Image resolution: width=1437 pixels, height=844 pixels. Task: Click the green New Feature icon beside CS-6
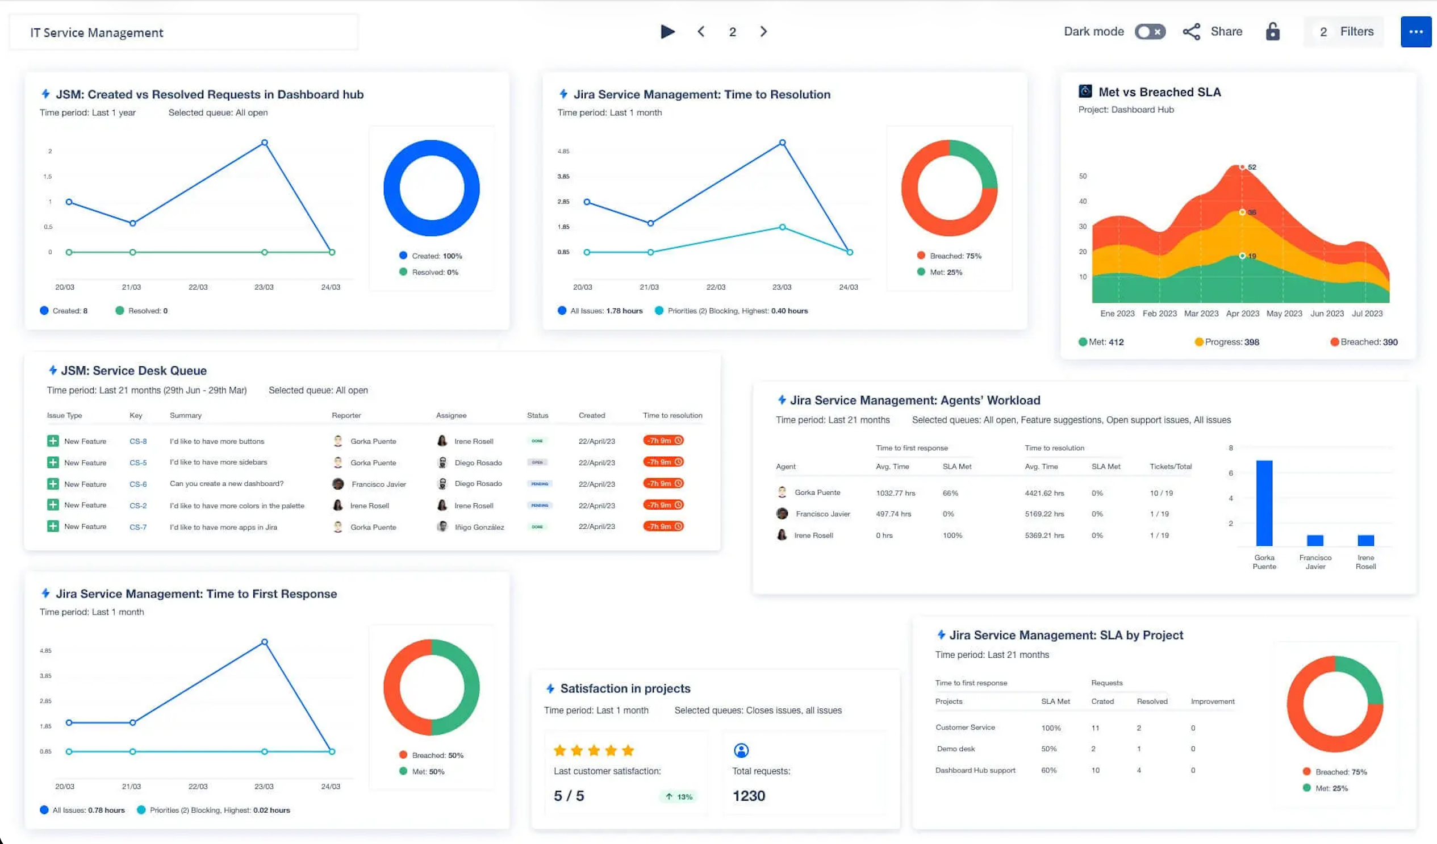[53, 483]
